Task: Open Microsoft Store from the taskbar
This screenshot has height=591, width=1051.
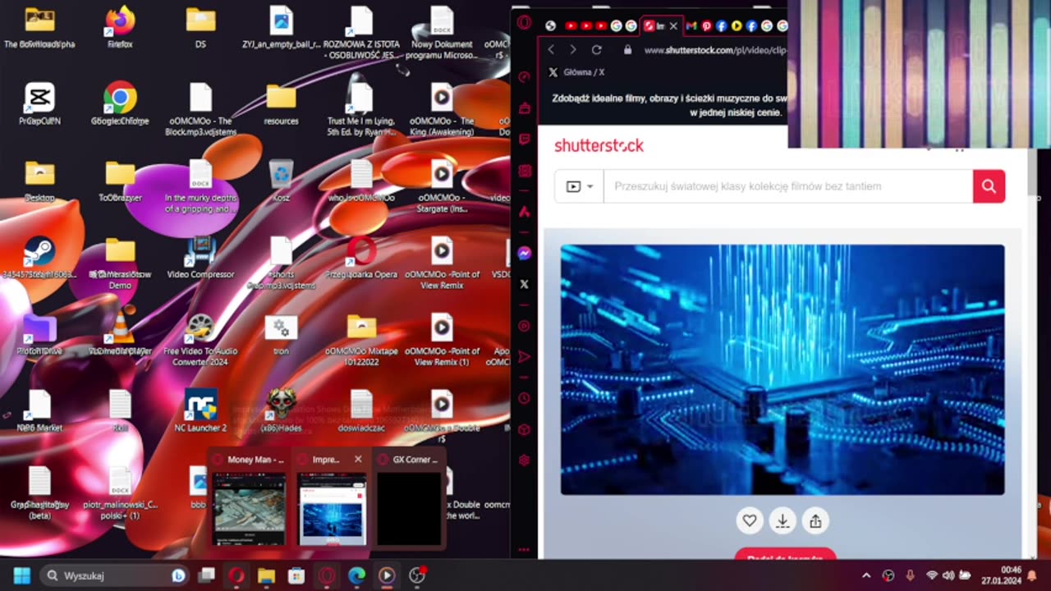Action: 296,575
